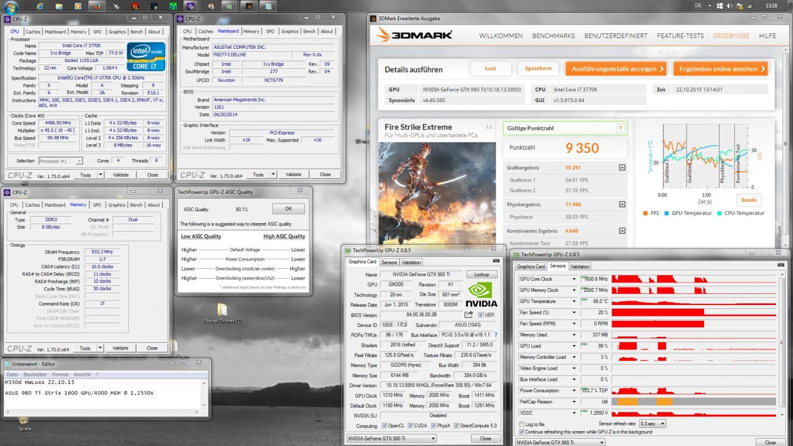This screenshot has width=793, height=446.
Task: Open the Neuer Ordner (2) desktop folder
Action: pos(223,313)
